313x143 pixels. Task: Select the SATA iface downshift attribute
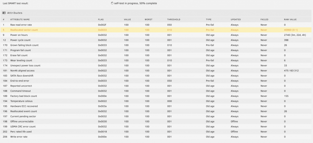(x=22, y=76)
